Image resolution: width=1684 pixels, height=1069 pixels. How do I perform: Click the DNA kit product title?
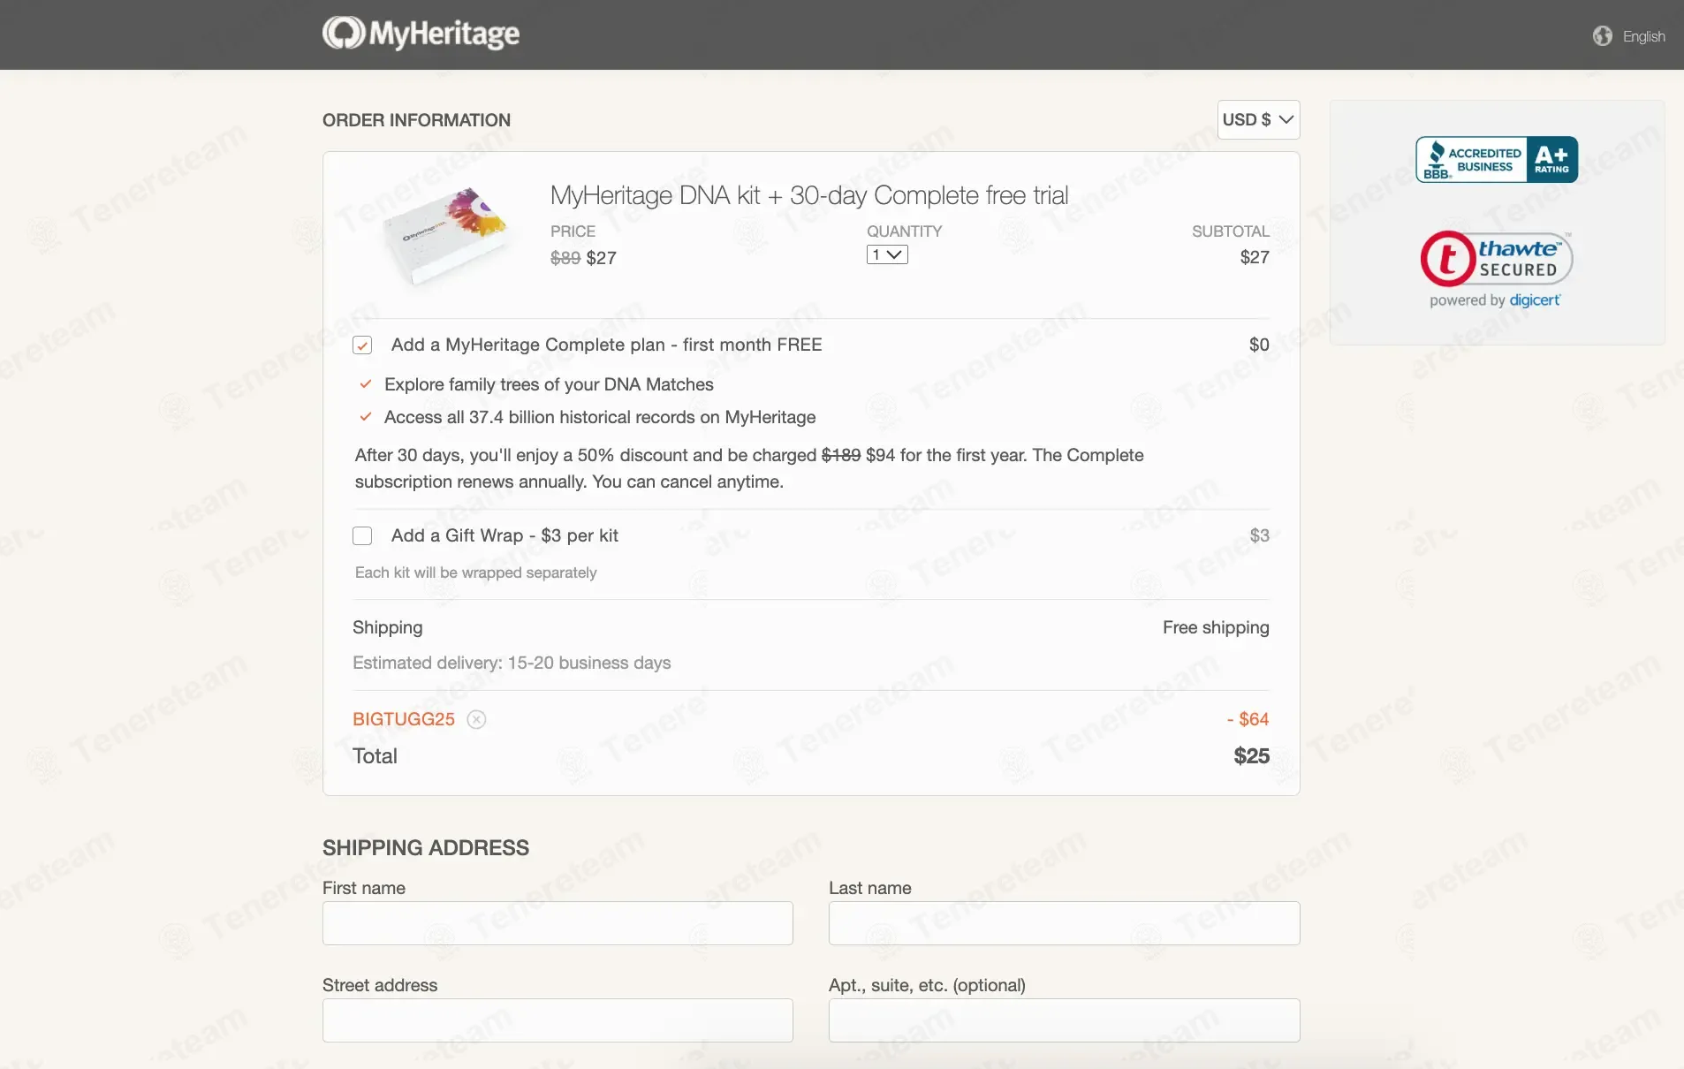pyautogui.click(x=808, y=195)
